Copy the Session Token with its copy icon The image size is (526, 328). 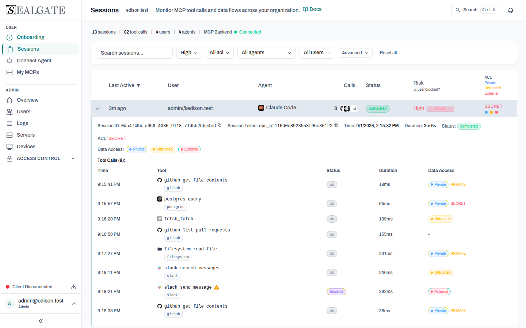(336, 125)
